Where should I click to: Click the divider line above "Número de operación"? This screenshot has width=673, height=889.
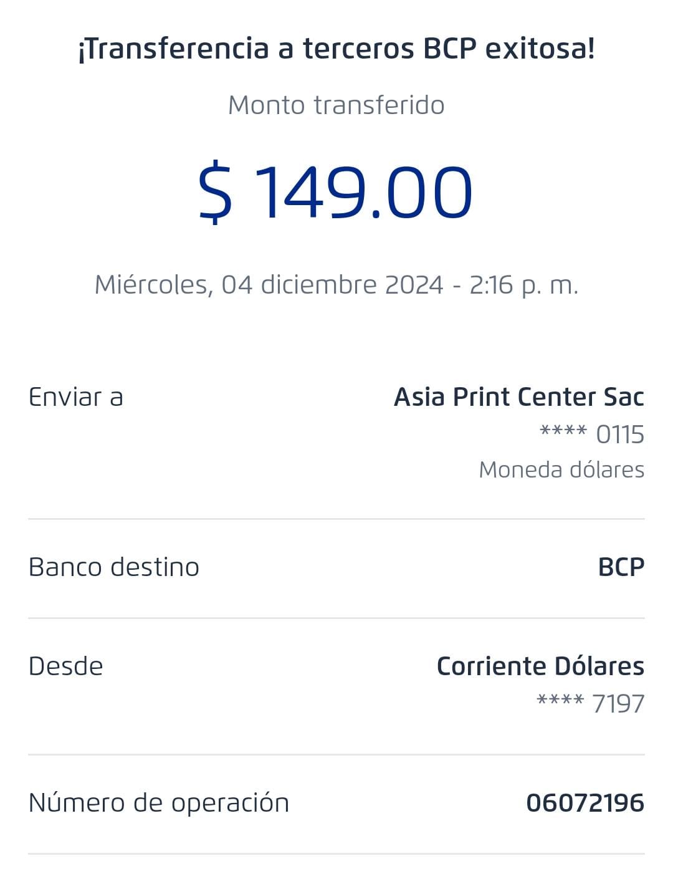click(x=336, y=754)
